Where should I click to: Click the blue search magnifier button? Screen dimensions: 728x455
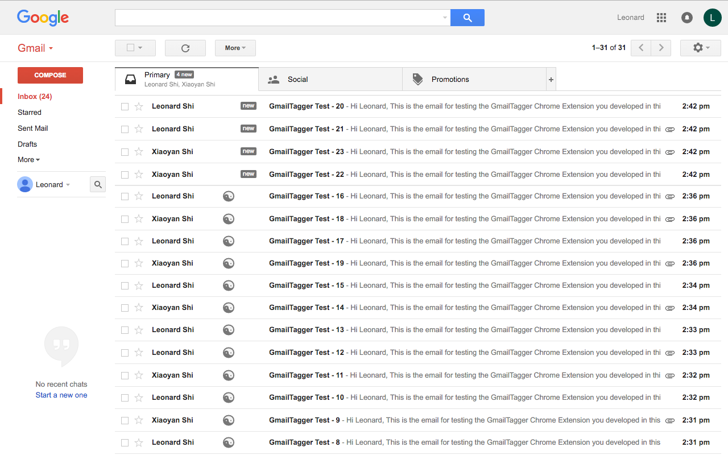(x=468, y=18)
